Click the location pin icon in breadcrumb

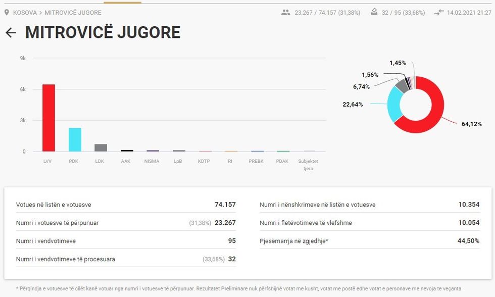tap(7, 13)
